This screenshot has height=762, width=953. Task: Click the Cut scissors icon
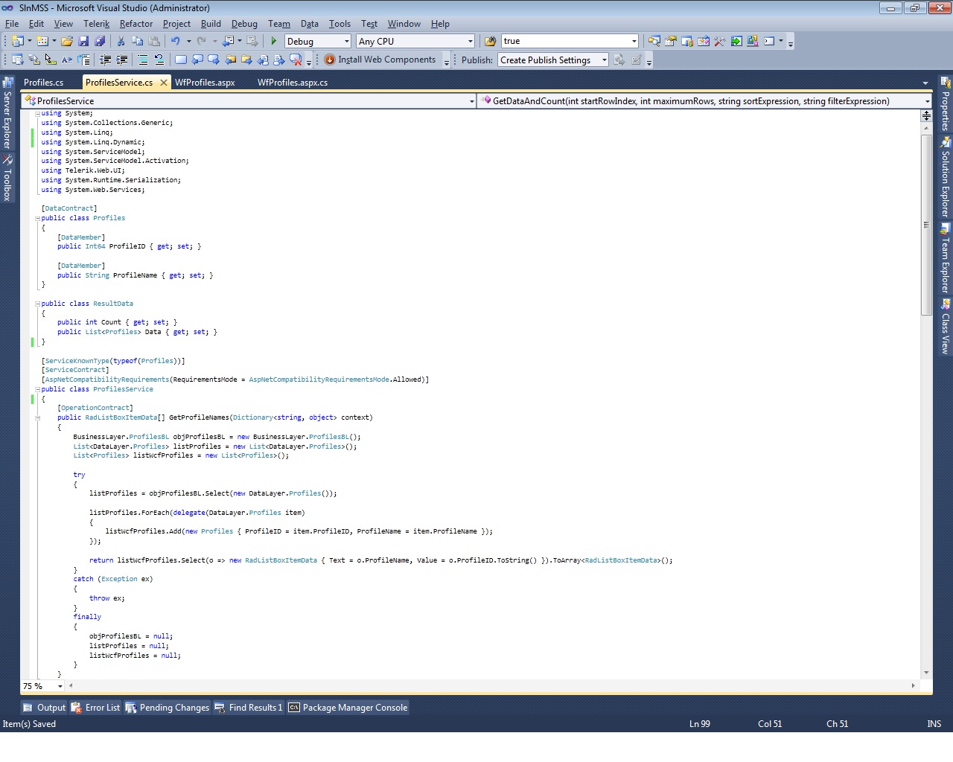tap(121, 42)
